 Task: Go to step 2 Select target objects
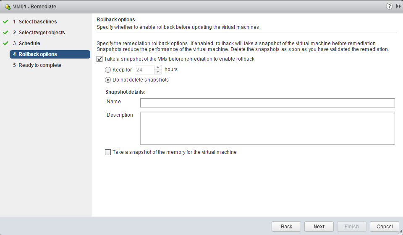[42, 33]
